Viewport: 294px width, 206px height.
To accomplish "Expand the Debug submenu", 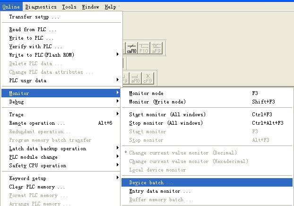I will coord(61,102).
